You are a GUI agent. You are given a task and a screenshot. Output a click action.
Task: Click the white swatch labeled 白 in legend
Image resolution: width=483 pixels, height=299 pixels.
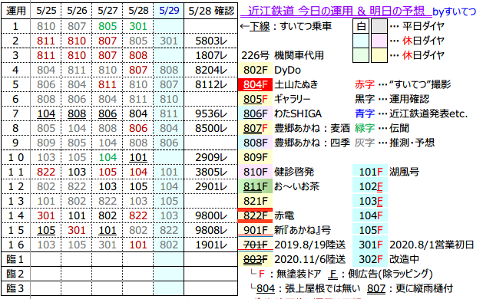(x=361, y=26)
